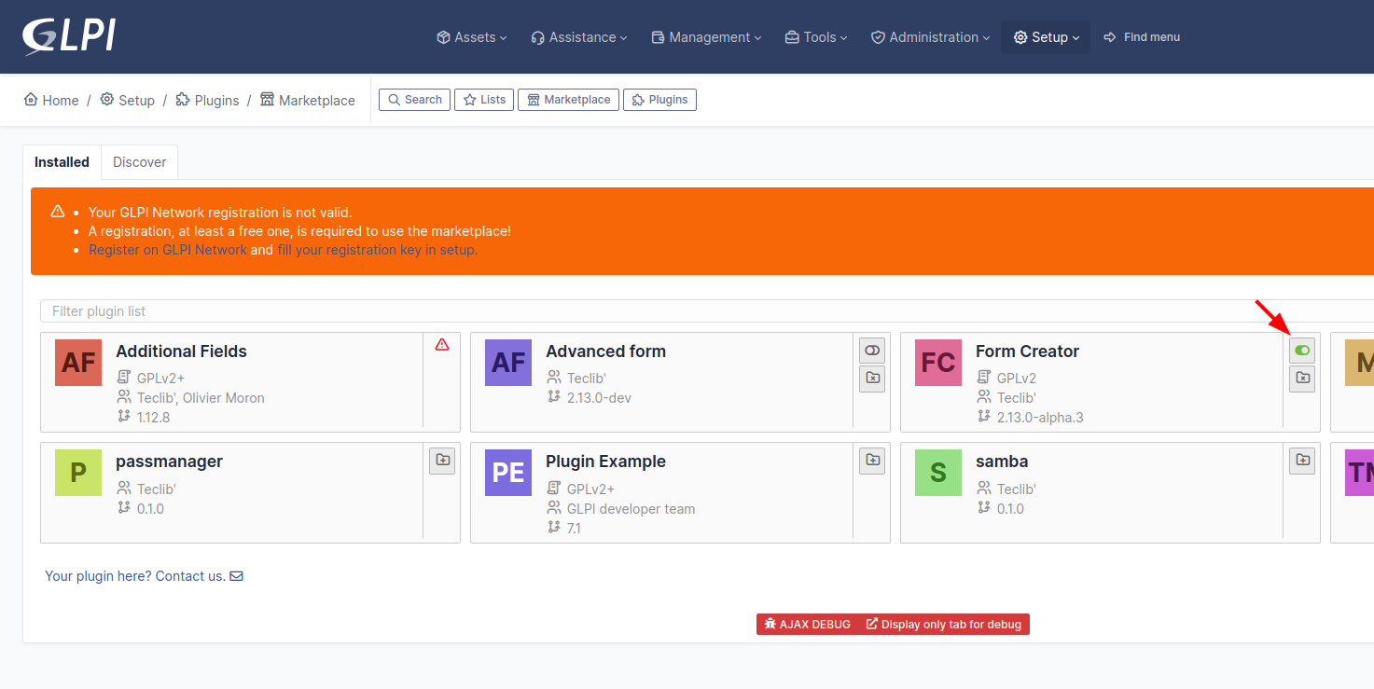Select the Installed tab
The image size is (1374, 689).
coord(62,161)
